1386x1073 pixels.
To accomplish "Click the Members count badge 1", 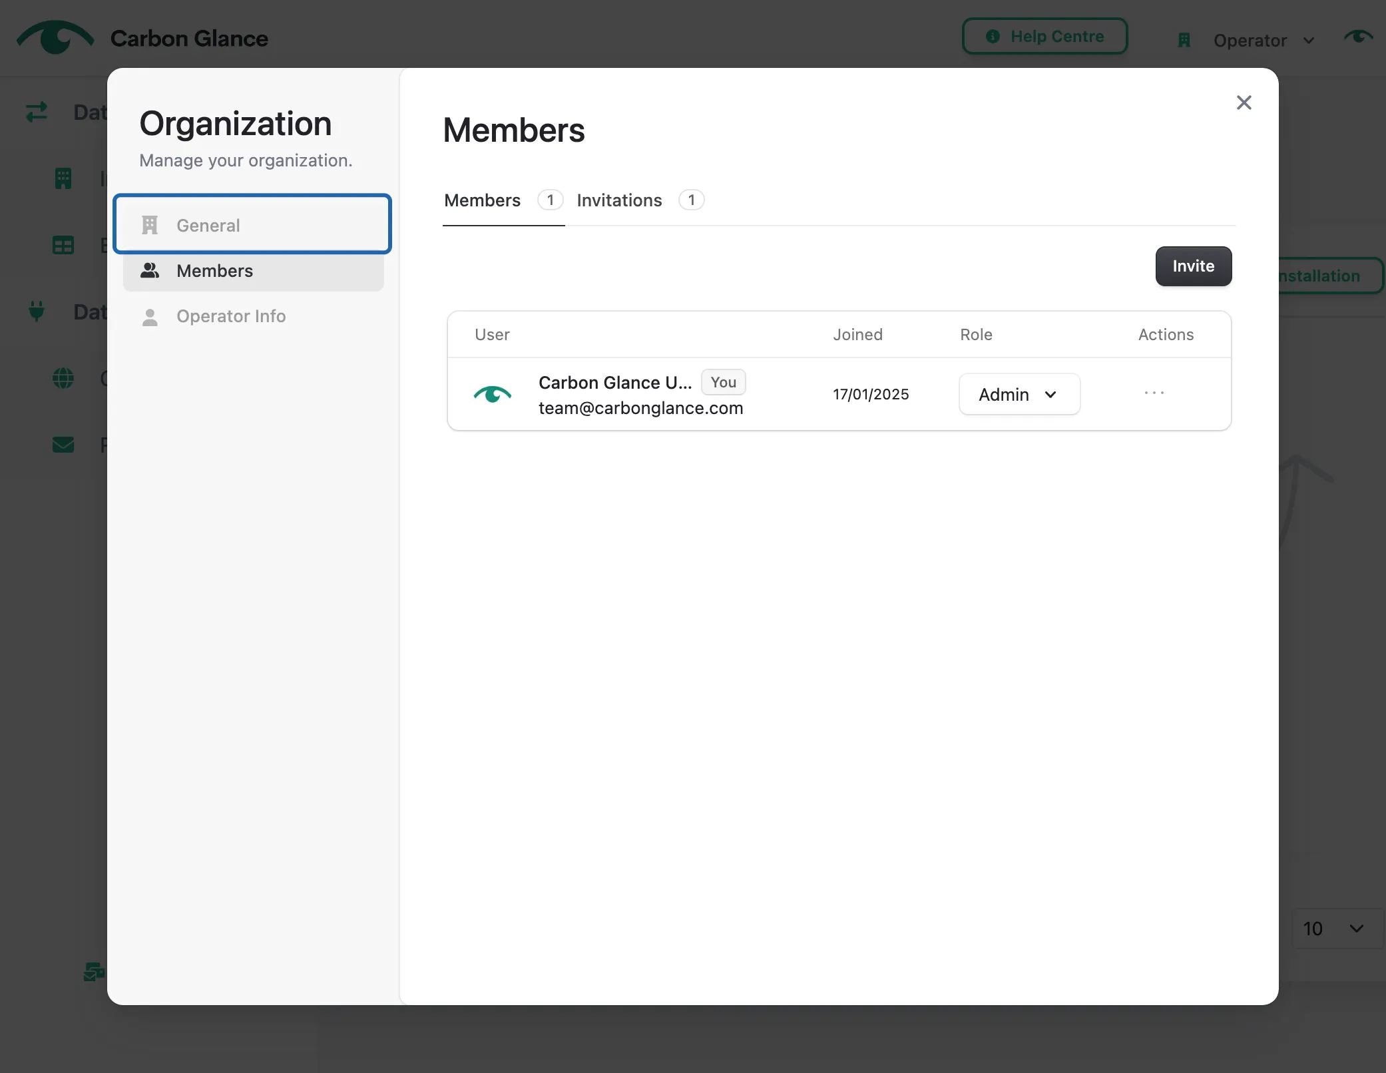I will (550, 200).
